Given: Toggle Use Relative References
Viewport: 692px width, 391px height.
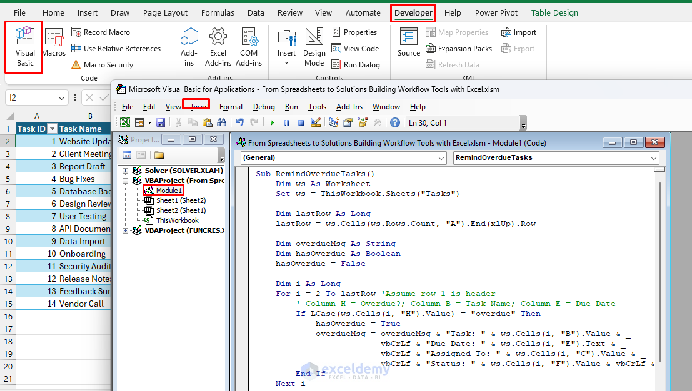Looking at the screenshot, I should [x=116, y=49].
